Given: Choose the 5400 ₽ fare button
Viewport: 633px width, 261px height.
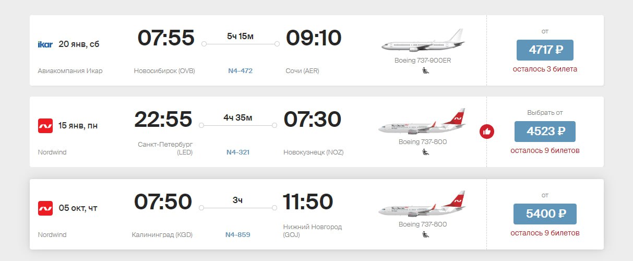Looking at the screenshot, I should [545, 214].
